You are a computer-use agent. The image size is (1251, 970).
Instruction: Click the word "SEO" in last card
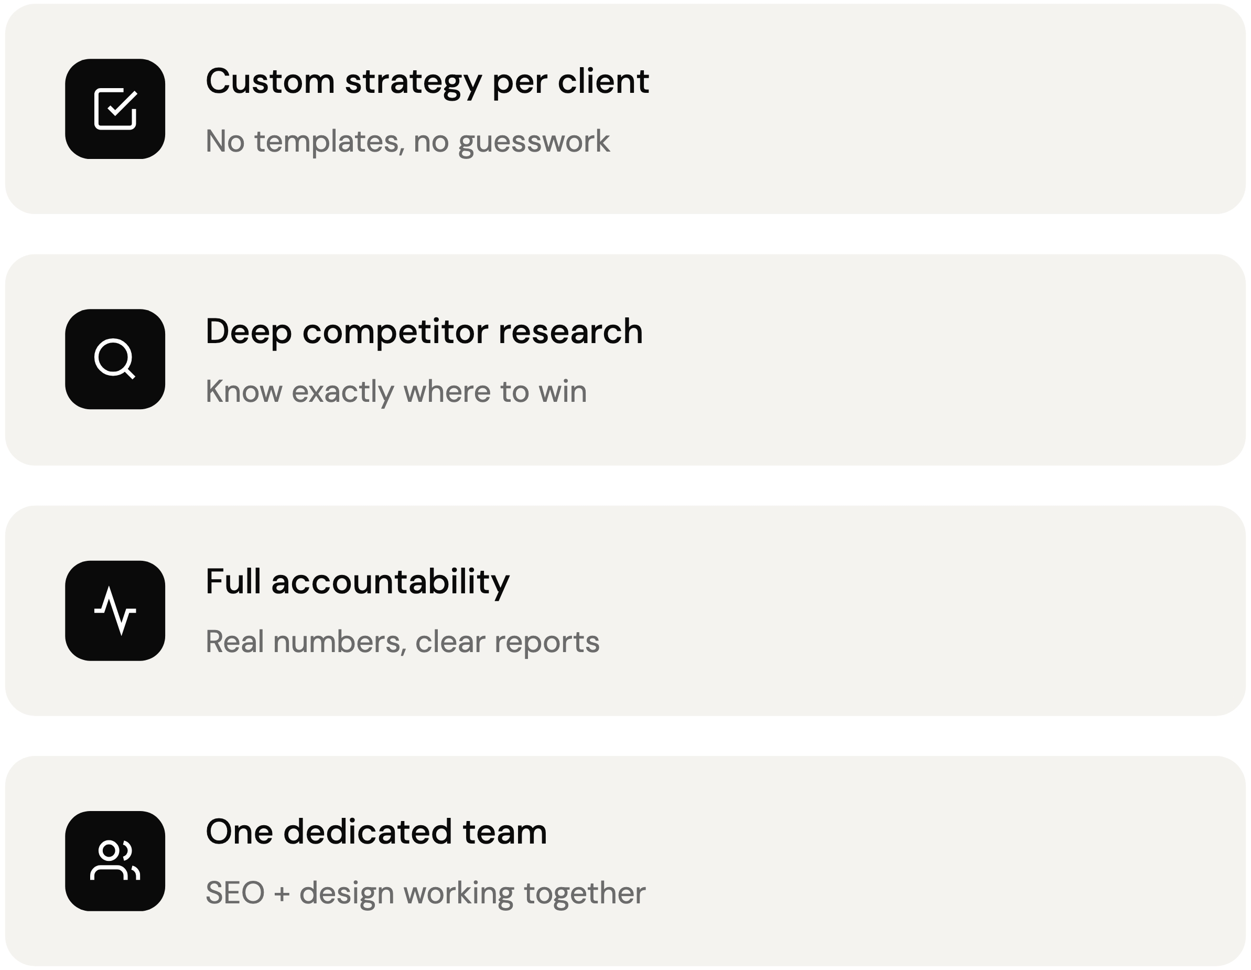[235, 892]
